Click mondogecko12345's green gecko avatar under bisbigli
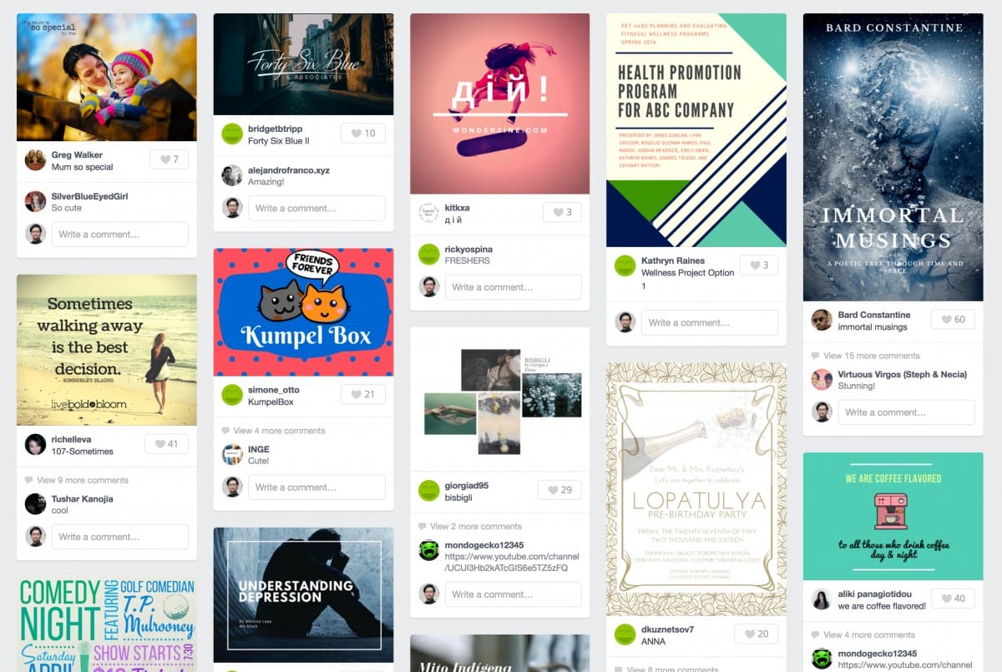 (x=428, y=550)
